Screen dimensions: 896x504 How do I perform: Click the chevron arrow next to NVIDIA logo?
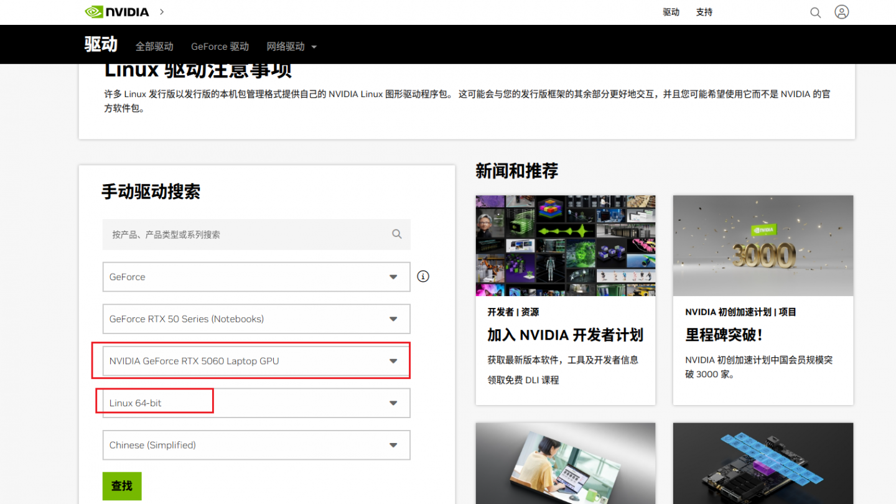click(x=162, y=12)
